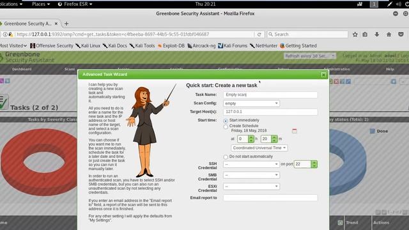Click the Task Name input field
This screenshot has width=409, height=230.
tap(270, 95)
